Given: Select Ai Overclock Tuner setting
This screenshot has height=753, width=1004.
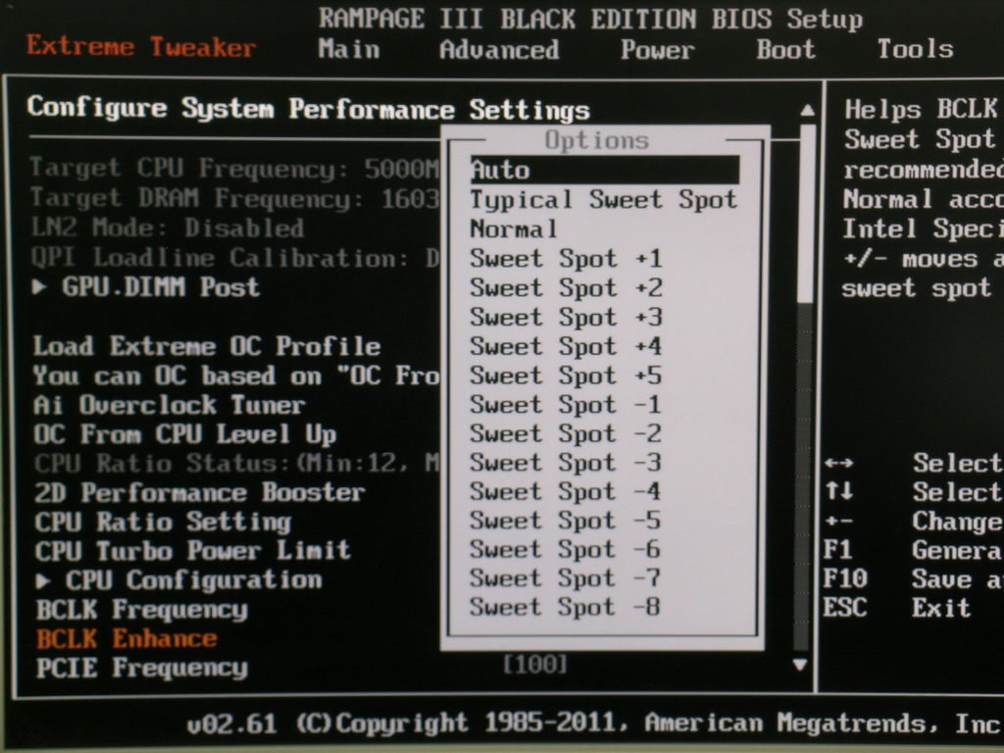Looking at the screenshot, I should pyautogui.click(x=170, y=405).
